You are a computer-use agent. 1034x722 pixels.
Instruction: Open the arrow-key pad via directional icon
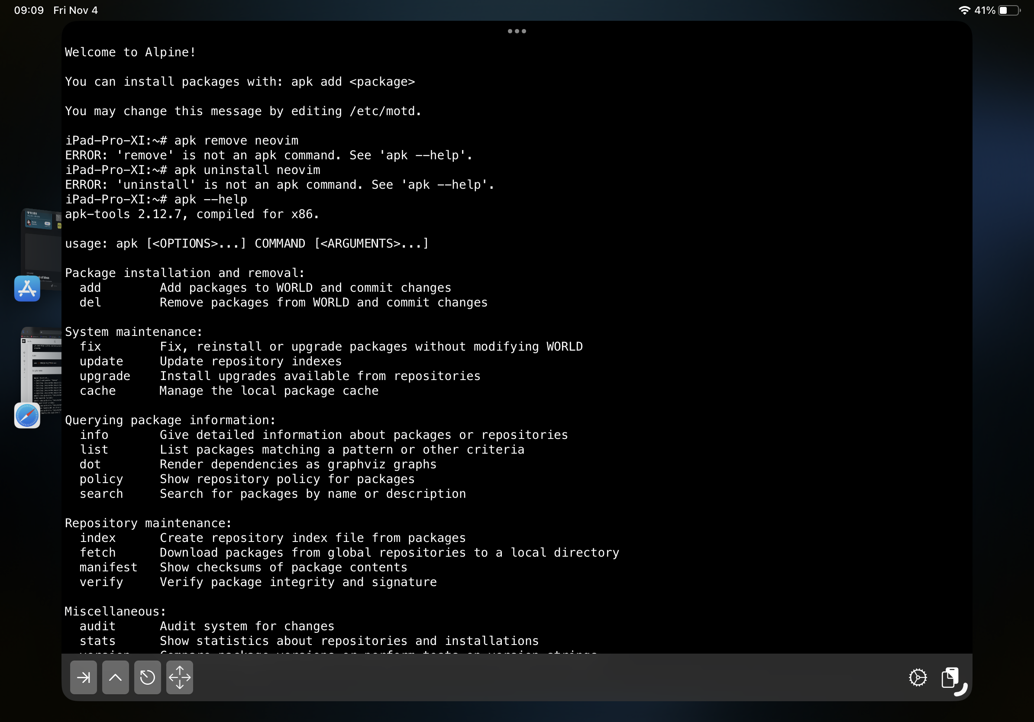click(x=179, y=677)
